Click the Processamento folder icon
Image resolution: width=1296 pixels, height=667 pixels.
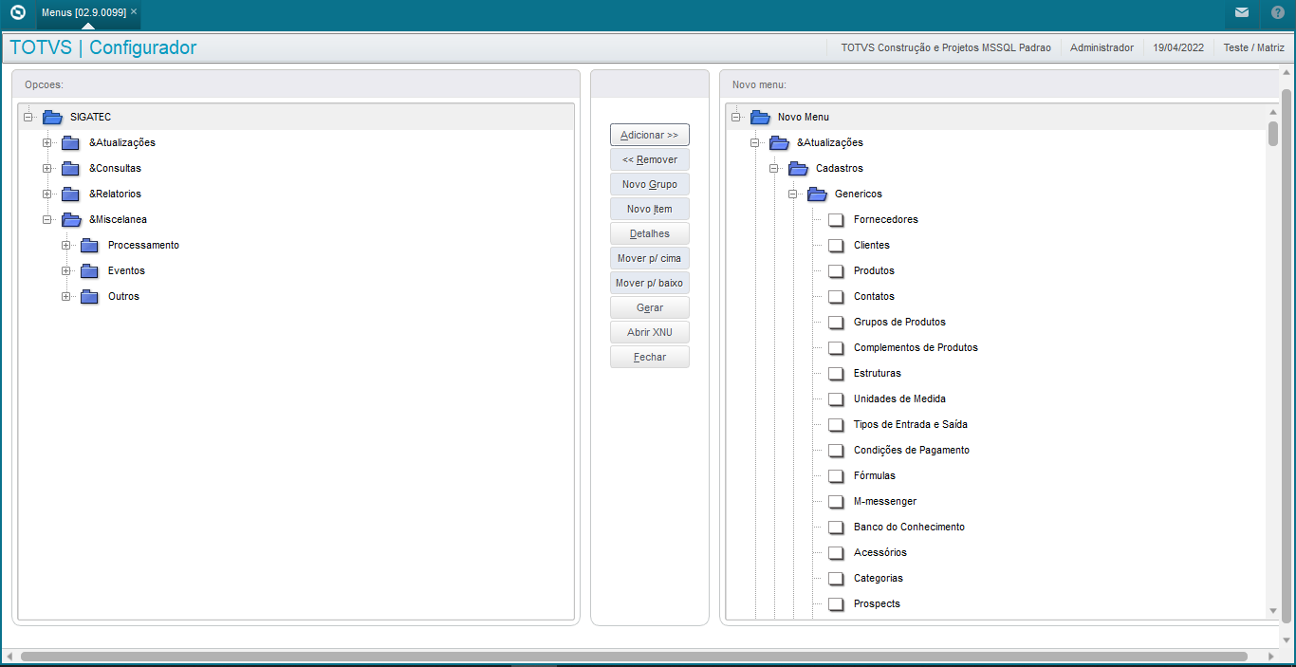(90, 245)
